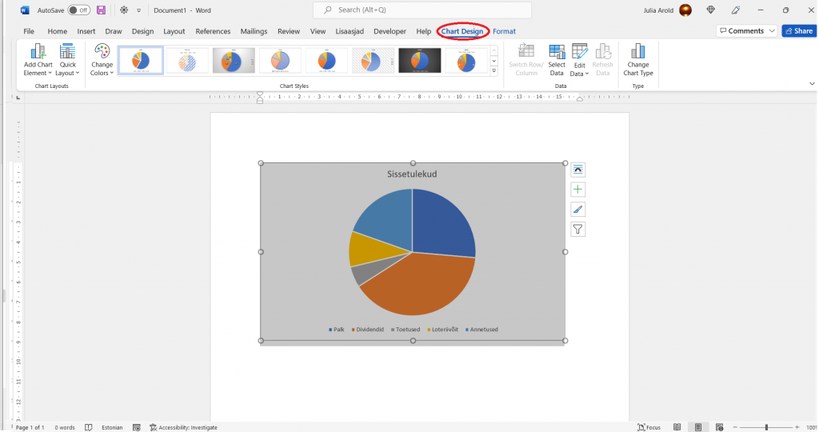Expand the chart styles gallery More button
This screenshot has width=819, height=432.
pos(494,70)
